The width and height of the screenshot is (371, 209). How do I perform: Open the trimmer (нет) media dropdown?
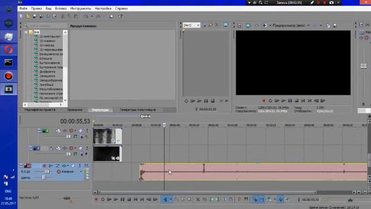coord(198,25)
